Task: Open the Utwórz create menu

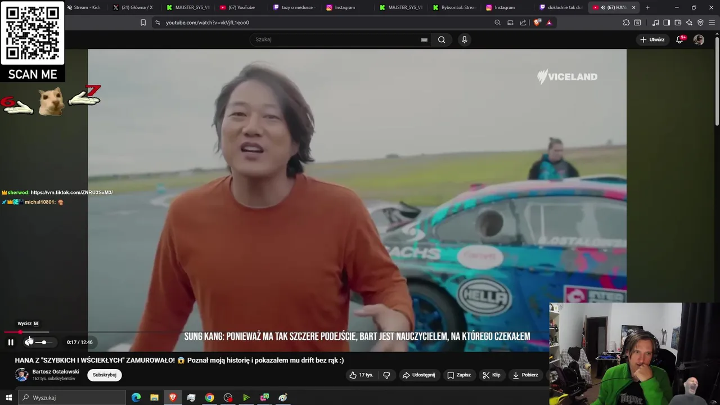Action: (x=652, y=39)
